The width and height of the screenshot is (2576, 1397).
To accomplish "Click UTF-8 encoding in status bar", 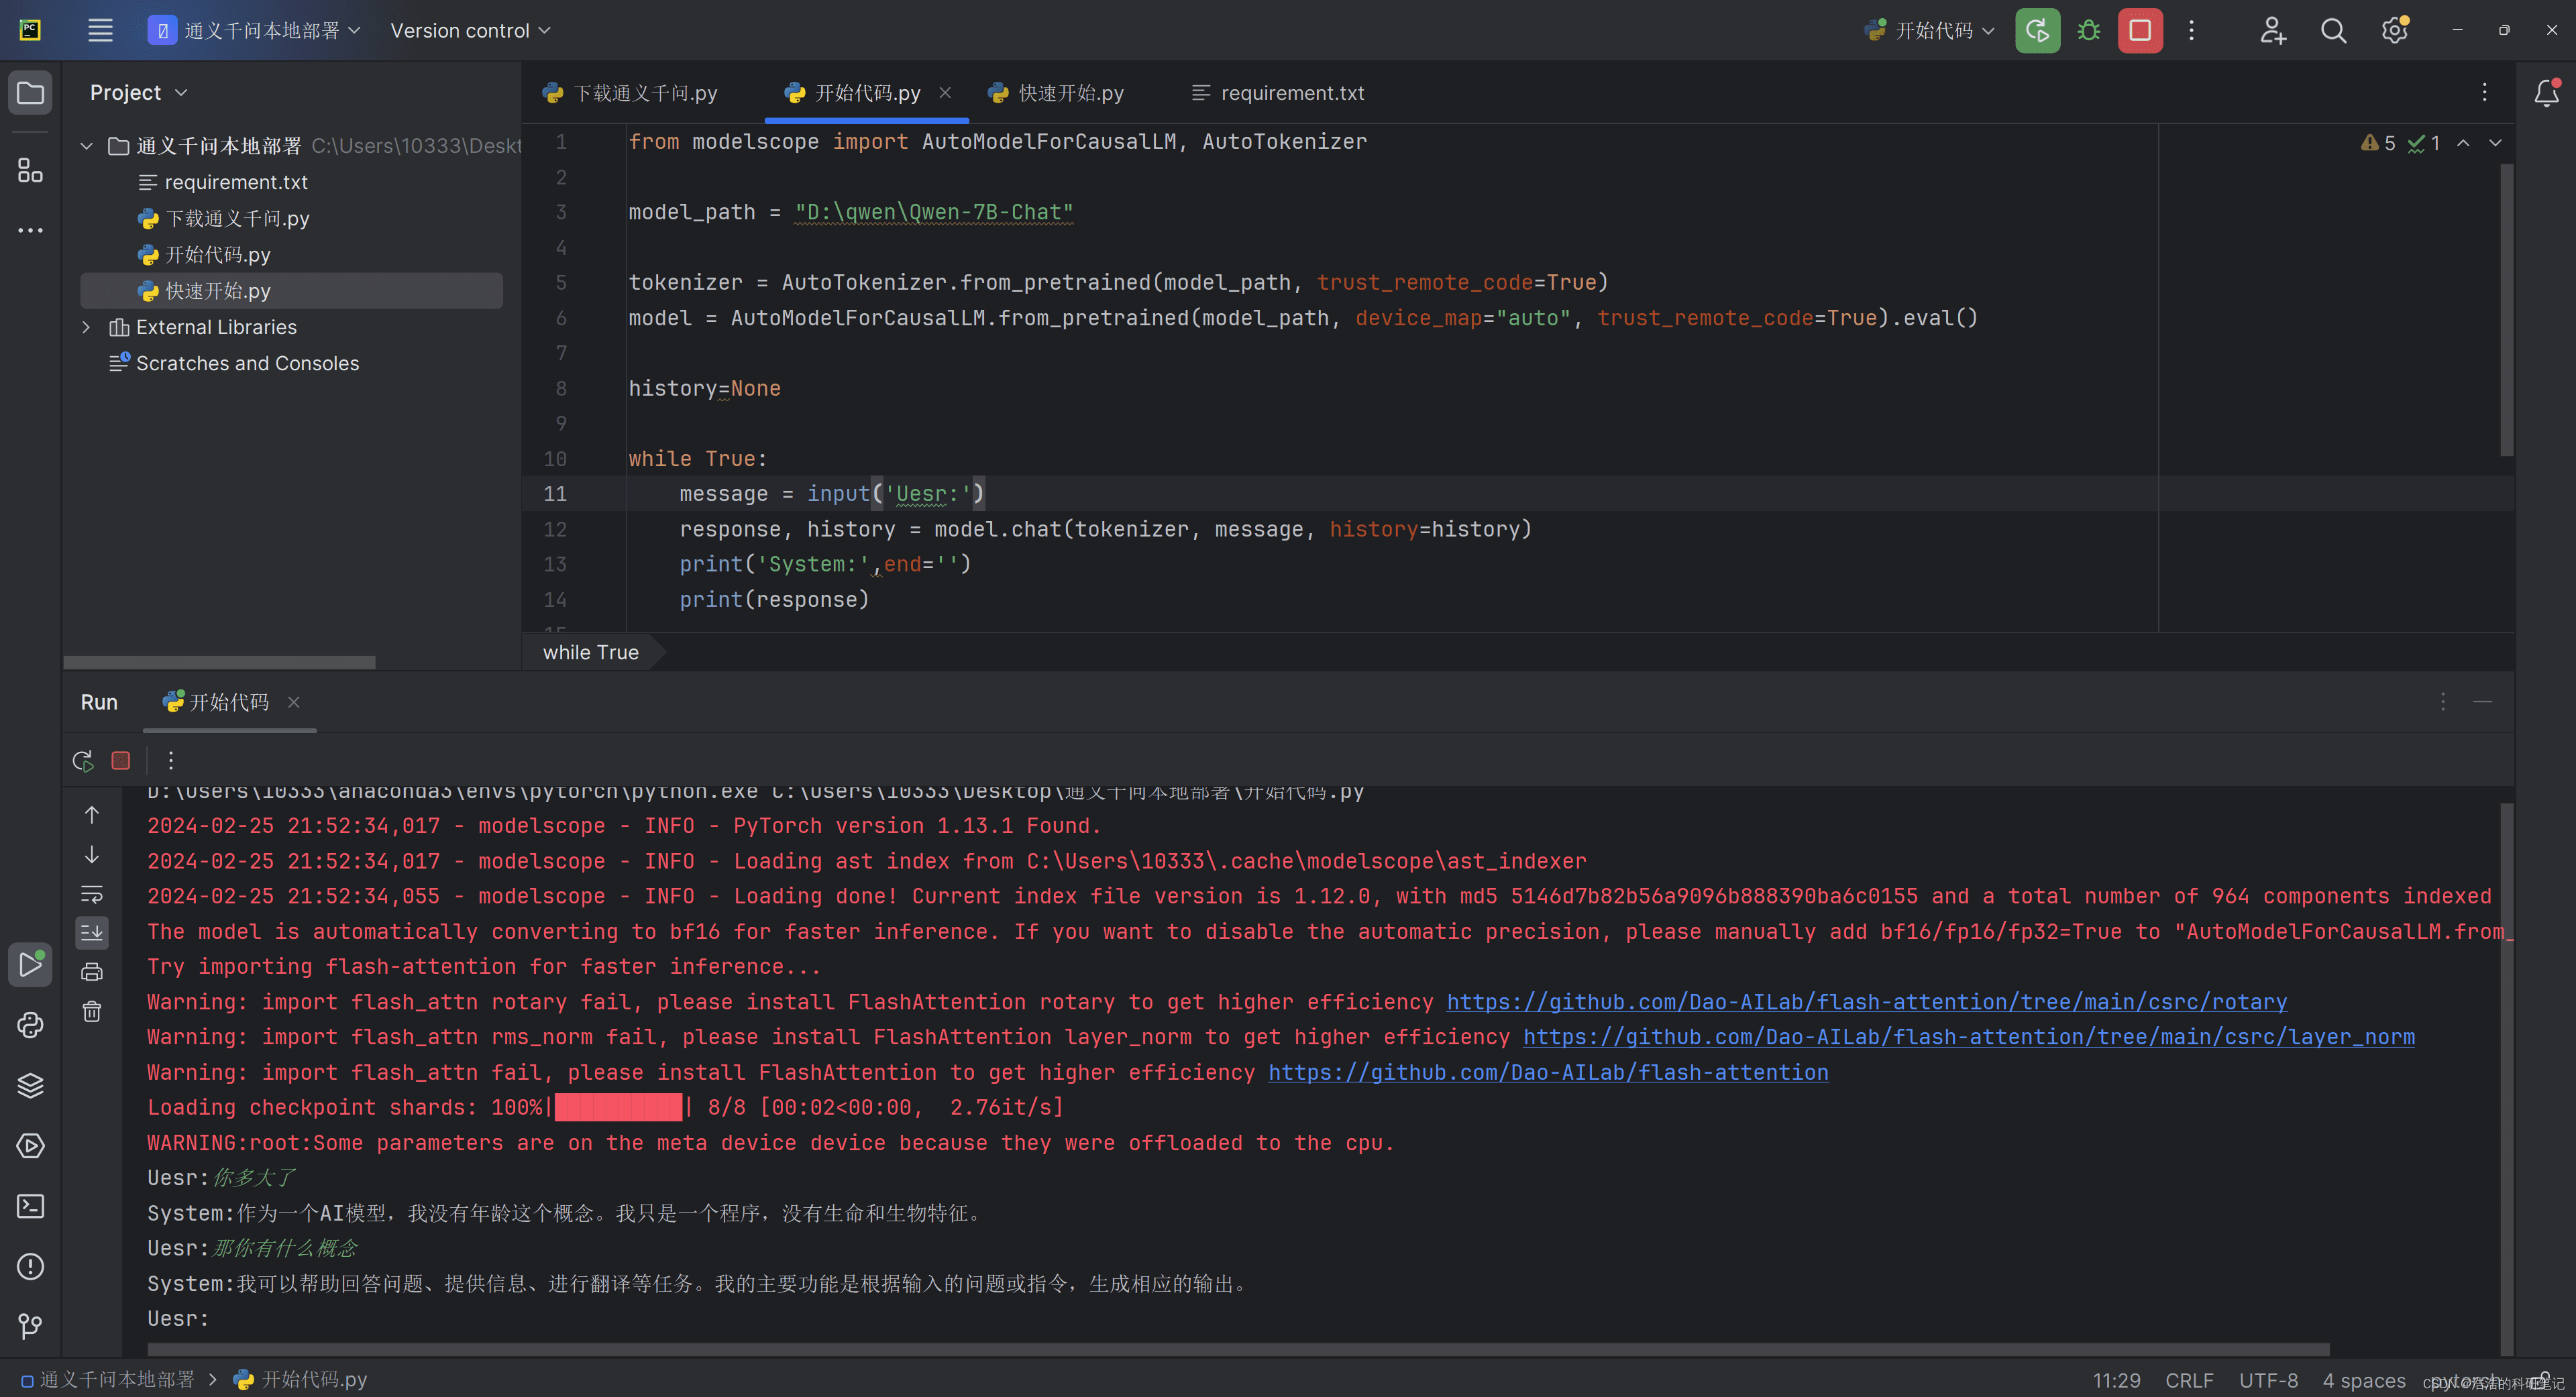I will coord(2268,1380).
